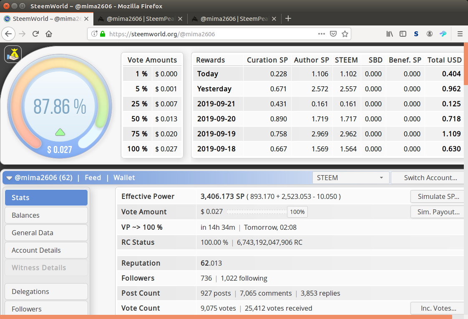Open General Data in the sidebar
468x319 pixels.
pos(46,233)
